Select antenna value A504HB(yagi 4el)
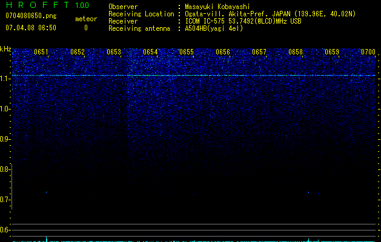This screenshot has width=381, height=242. click(214, 28)
